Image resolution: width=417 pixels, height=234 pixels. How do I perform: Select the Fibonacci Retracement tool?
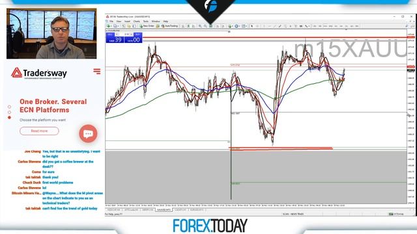tap(285, 26)
